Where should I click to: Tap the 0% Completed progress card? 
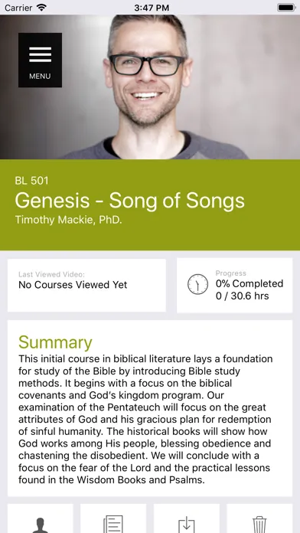[234, 285]
